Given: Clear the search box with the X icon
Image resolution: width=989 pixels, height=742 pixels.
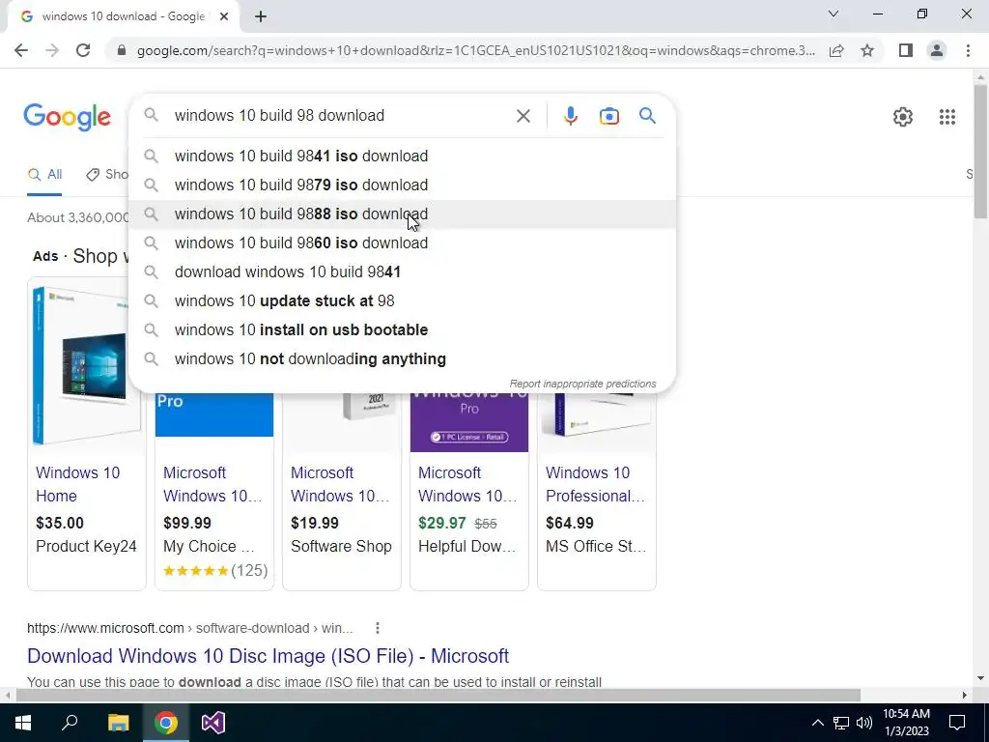Looking at the screenshot, I should 523,116.
